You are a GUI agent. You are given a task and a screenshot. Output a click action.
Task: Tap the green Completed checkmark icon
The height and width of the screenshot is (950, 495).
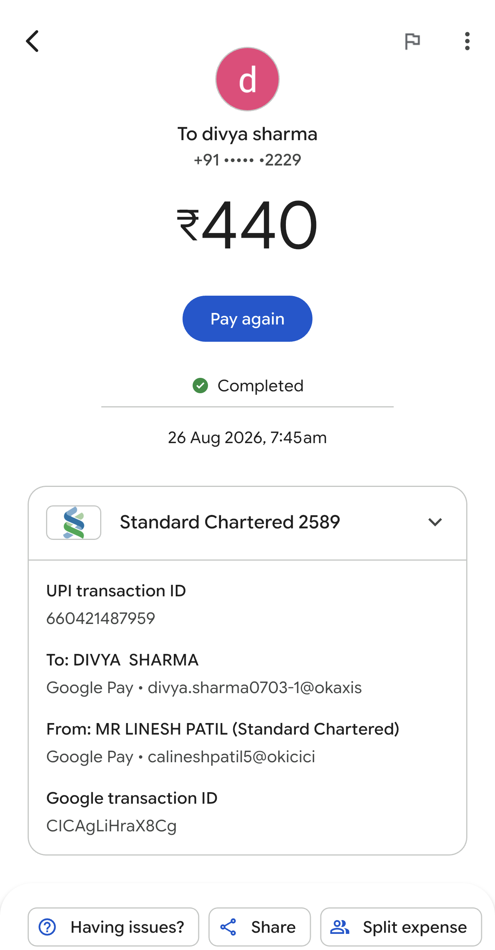[x=200, y=386]
